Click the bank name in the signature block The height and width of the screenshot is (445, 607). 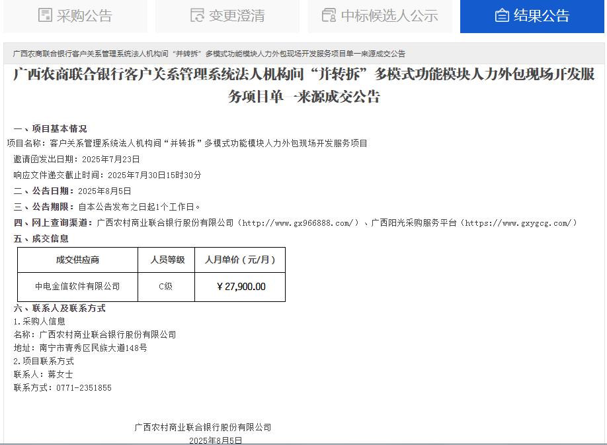(x=203, y=428)
